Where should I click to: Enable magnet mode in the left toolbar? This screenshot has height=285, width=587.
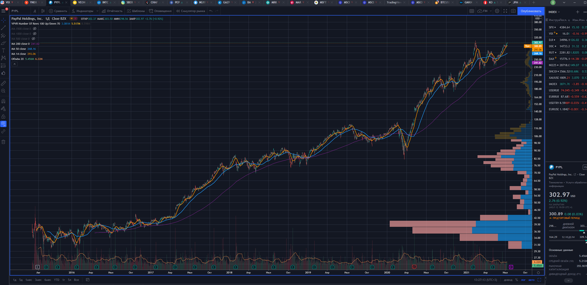tap(3, 101)
